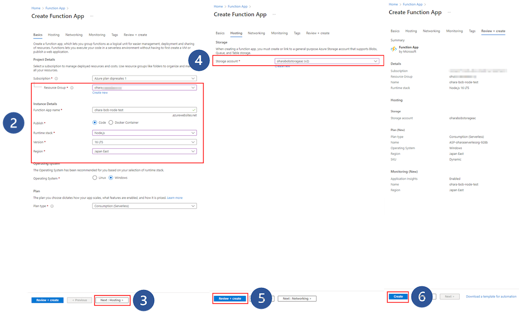This screenshot has width=519, height=314.
Task: Click the Subscription info icon on Basics page
Action: pyautogui.click(x=56, y=79)
